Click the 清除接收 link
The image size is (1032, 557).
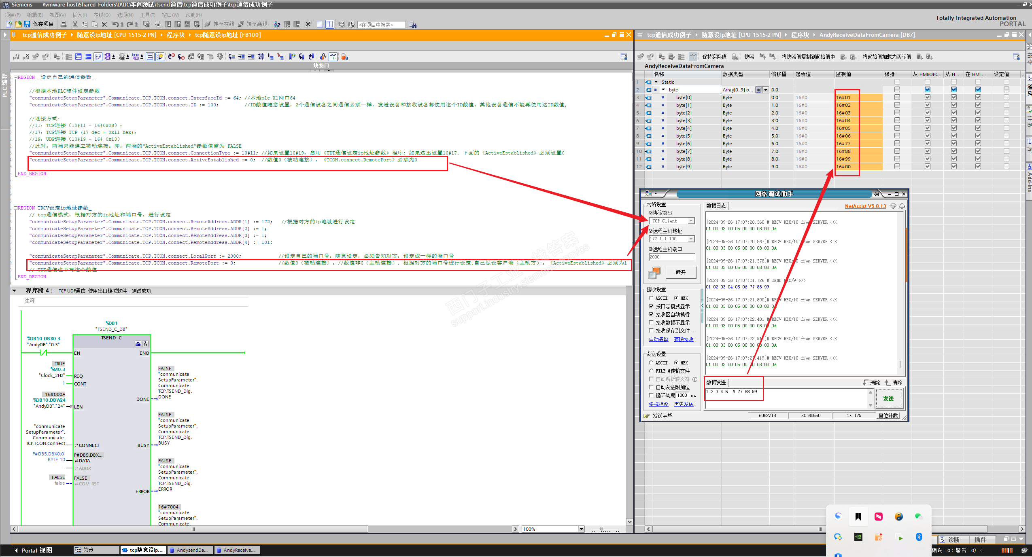pos(684,339)
